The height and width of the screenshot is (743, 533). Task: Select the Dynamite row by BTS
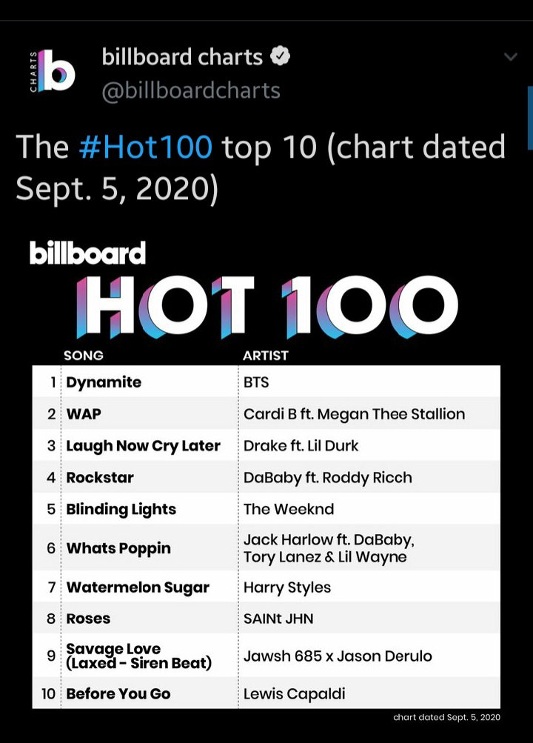[266, 382]
